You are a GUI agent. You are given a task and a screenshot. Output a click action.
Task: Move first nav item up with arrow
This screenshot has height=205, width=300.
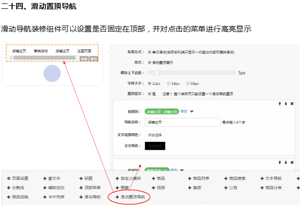[x=280, y=103]
